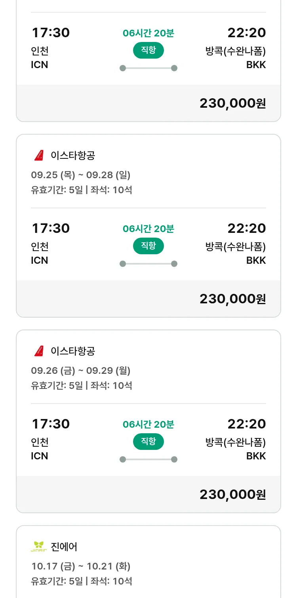This screenshot has width=297, height=598.
Task: Click 이스타항공 name on the 09.25 flight
Action: pos(73,156)
